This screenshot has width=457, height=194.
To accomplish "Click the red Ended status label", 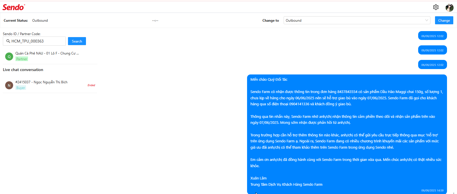I will [x=91, y=85].
